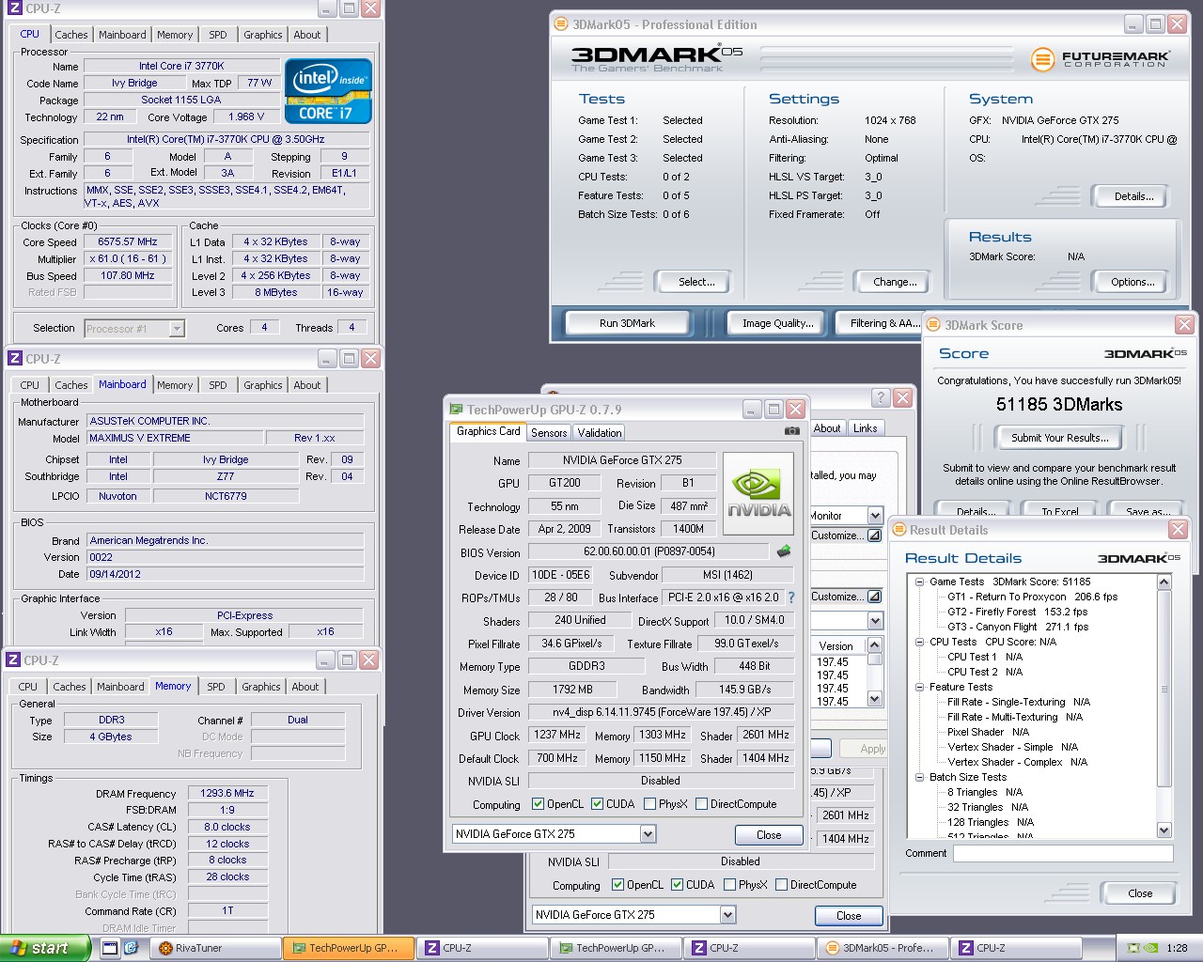Image resolution: width=1203 pixels, height=962 pixels.
Task: Collapse the Game Tests tree node
Action: [x=920, y=582]
